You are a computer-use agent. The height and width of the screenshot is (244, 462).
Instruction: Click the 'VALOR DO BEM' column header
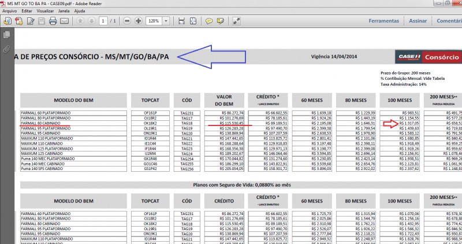point(224,100)
